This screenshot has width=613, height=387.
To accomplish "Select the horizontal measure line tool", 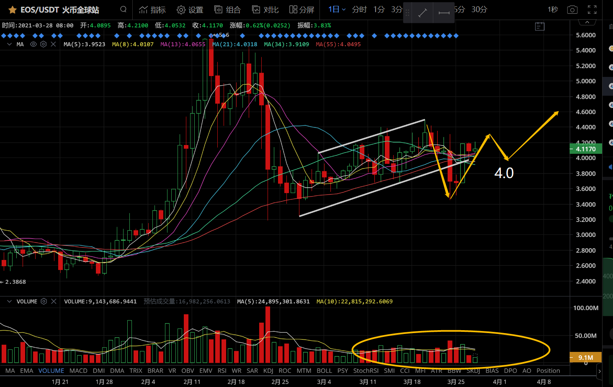I will coord(444,13).
